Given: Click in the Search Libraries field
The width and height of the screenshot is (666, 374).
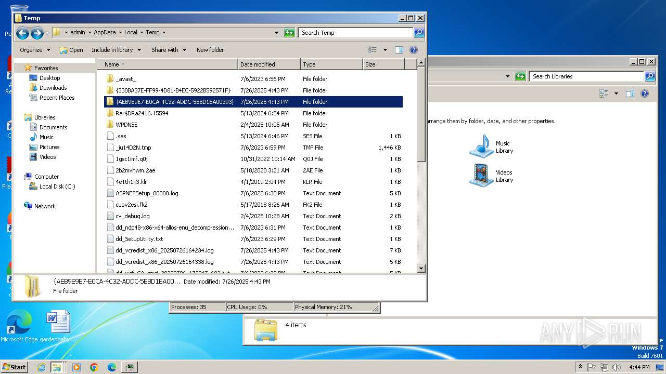Looking at the screenshot, I should coord(587,76).
